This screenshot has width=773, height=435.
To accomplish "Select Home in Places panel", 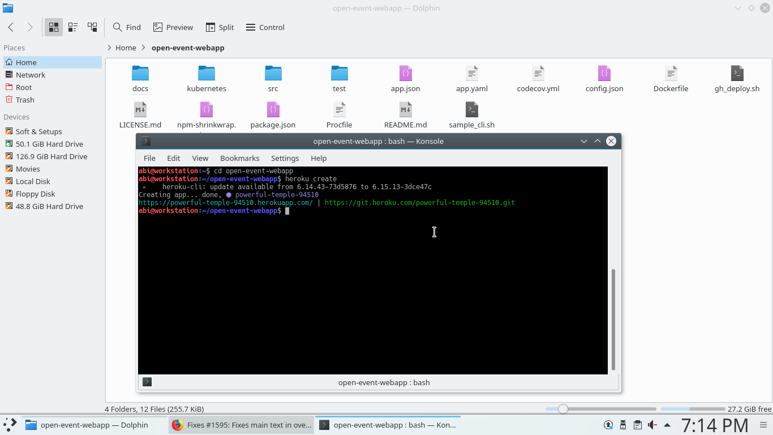I will (x=53, y=62).
